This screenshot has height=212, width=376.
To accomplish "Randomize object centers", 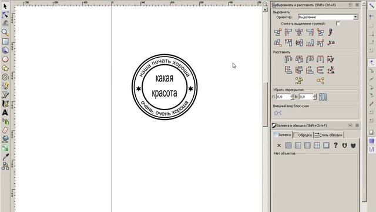I will pyautogui.click(x=299, y=81).
